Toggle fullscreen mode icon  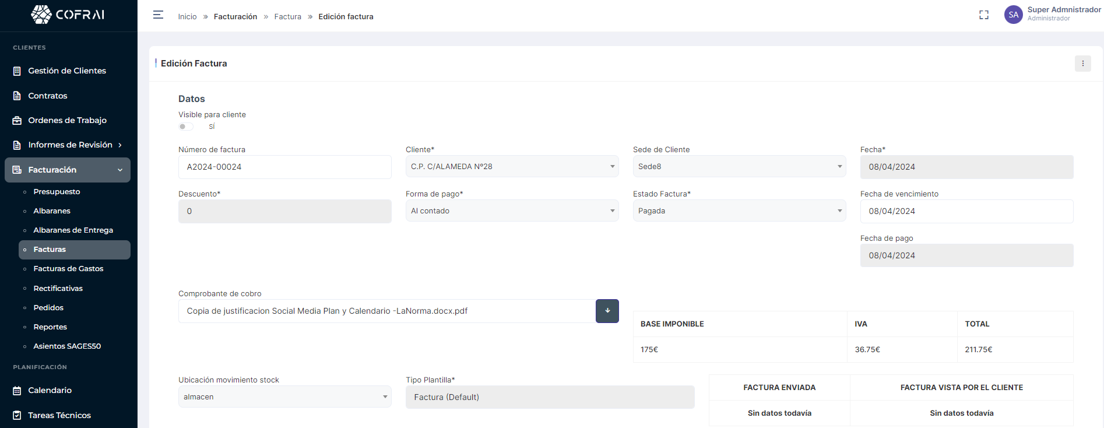pos(984,15)
